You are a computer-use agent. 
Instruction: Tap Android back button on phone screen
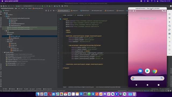click(136, 85)
